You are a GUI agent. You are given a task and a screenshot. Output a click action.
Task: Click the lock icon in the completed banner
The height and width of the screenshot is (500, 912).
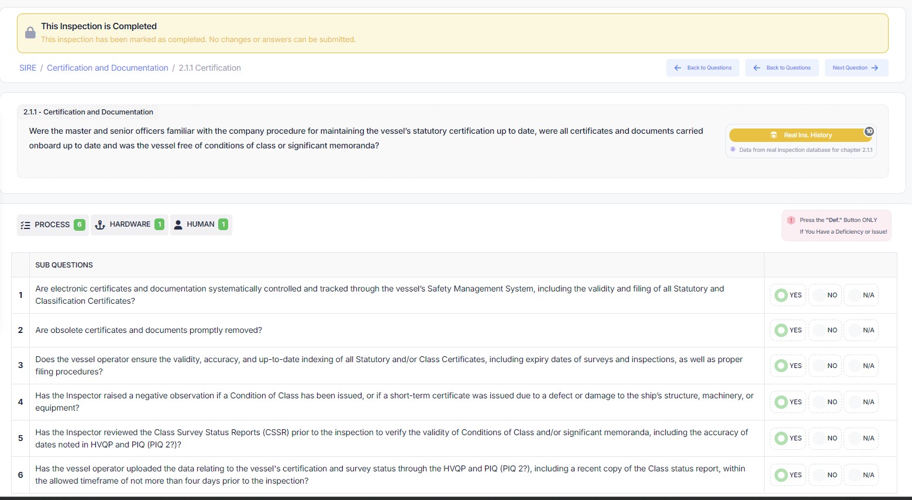pos(30,33)
